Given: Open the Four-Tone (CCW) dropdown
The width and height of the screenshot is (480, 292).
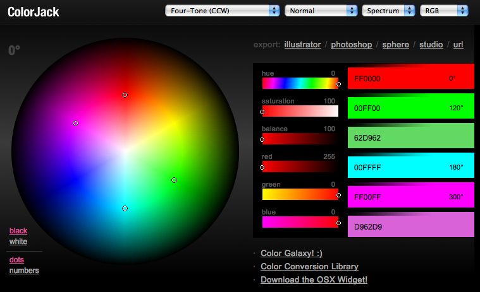Looking at the screenshot, I should [222, 11].
